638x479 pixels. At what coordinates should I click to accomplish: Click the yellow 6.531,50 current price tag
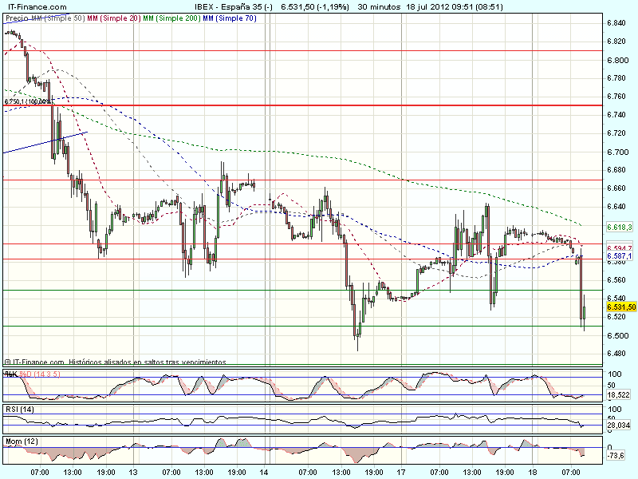click(620, 307)
